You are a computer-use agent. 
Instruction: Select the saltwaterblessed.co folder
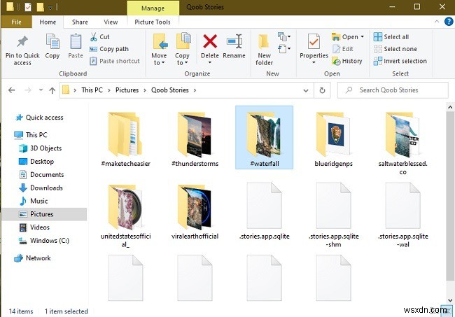point(402,142)
